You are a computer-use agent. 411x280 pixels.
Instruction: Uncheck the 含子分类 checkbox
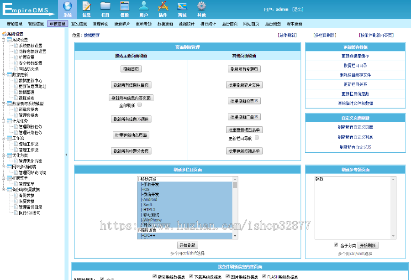pos(336,245)
